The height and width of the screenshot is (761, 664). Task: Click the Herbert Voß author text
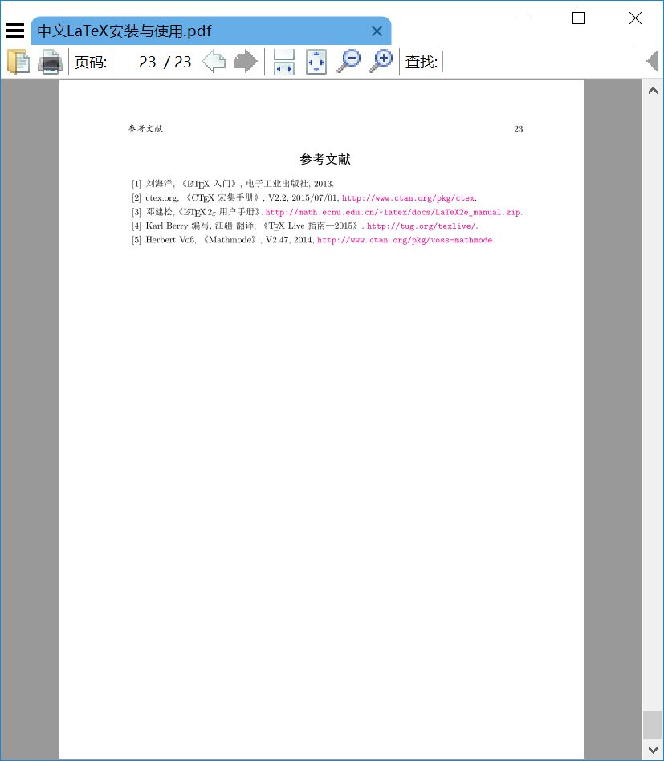point(170,240)
